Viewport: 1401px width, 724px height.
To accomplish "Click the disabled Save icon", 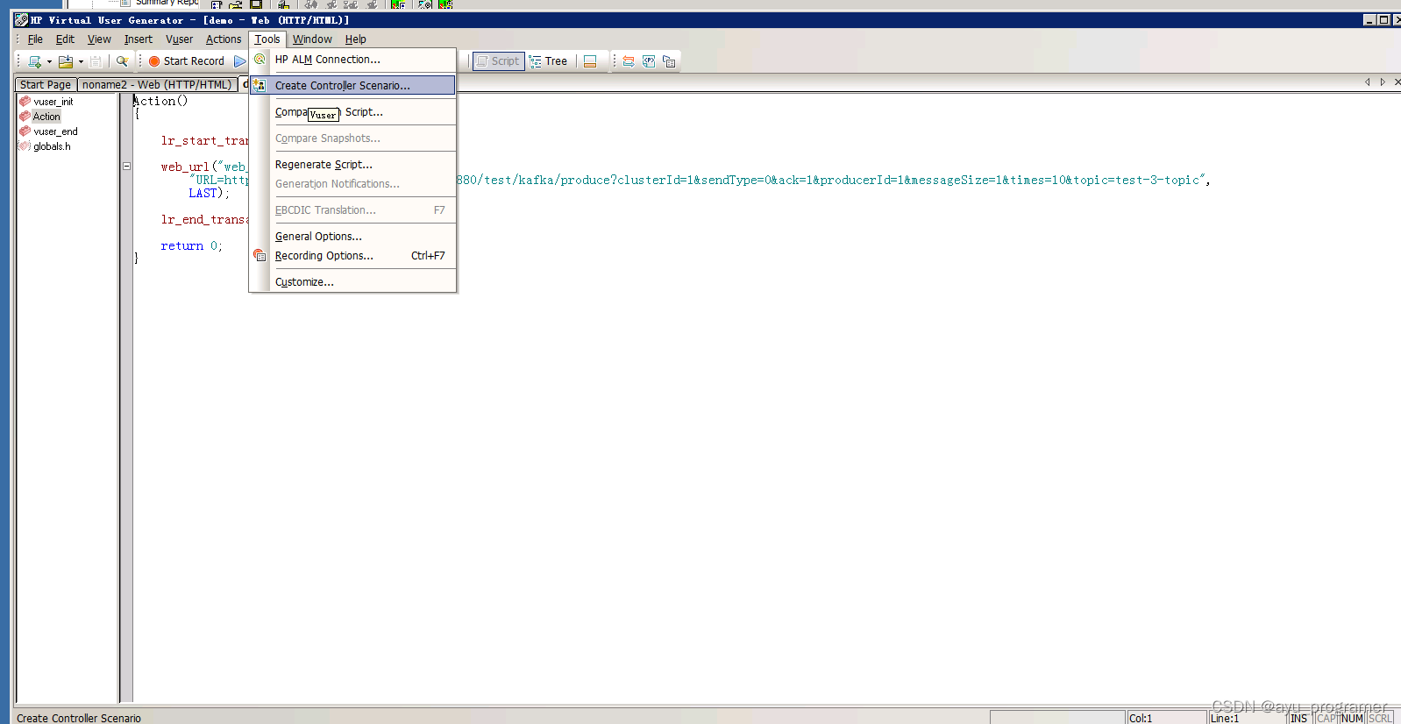I will pyautogui.click(x=96, y=61).
